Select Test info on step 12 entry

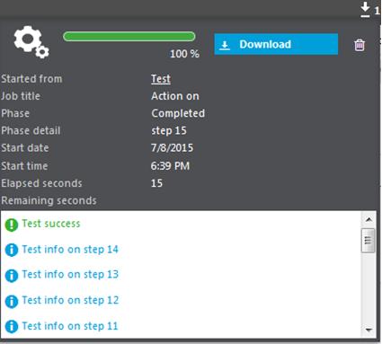(x=70, y=300)
